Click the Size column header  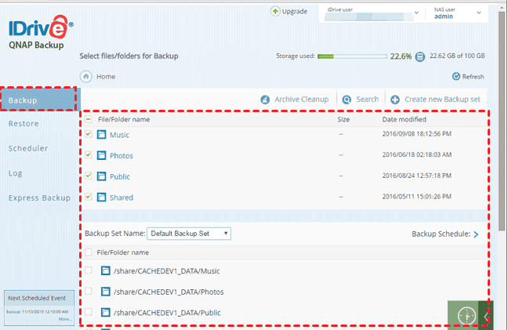(x=343, y=119)
